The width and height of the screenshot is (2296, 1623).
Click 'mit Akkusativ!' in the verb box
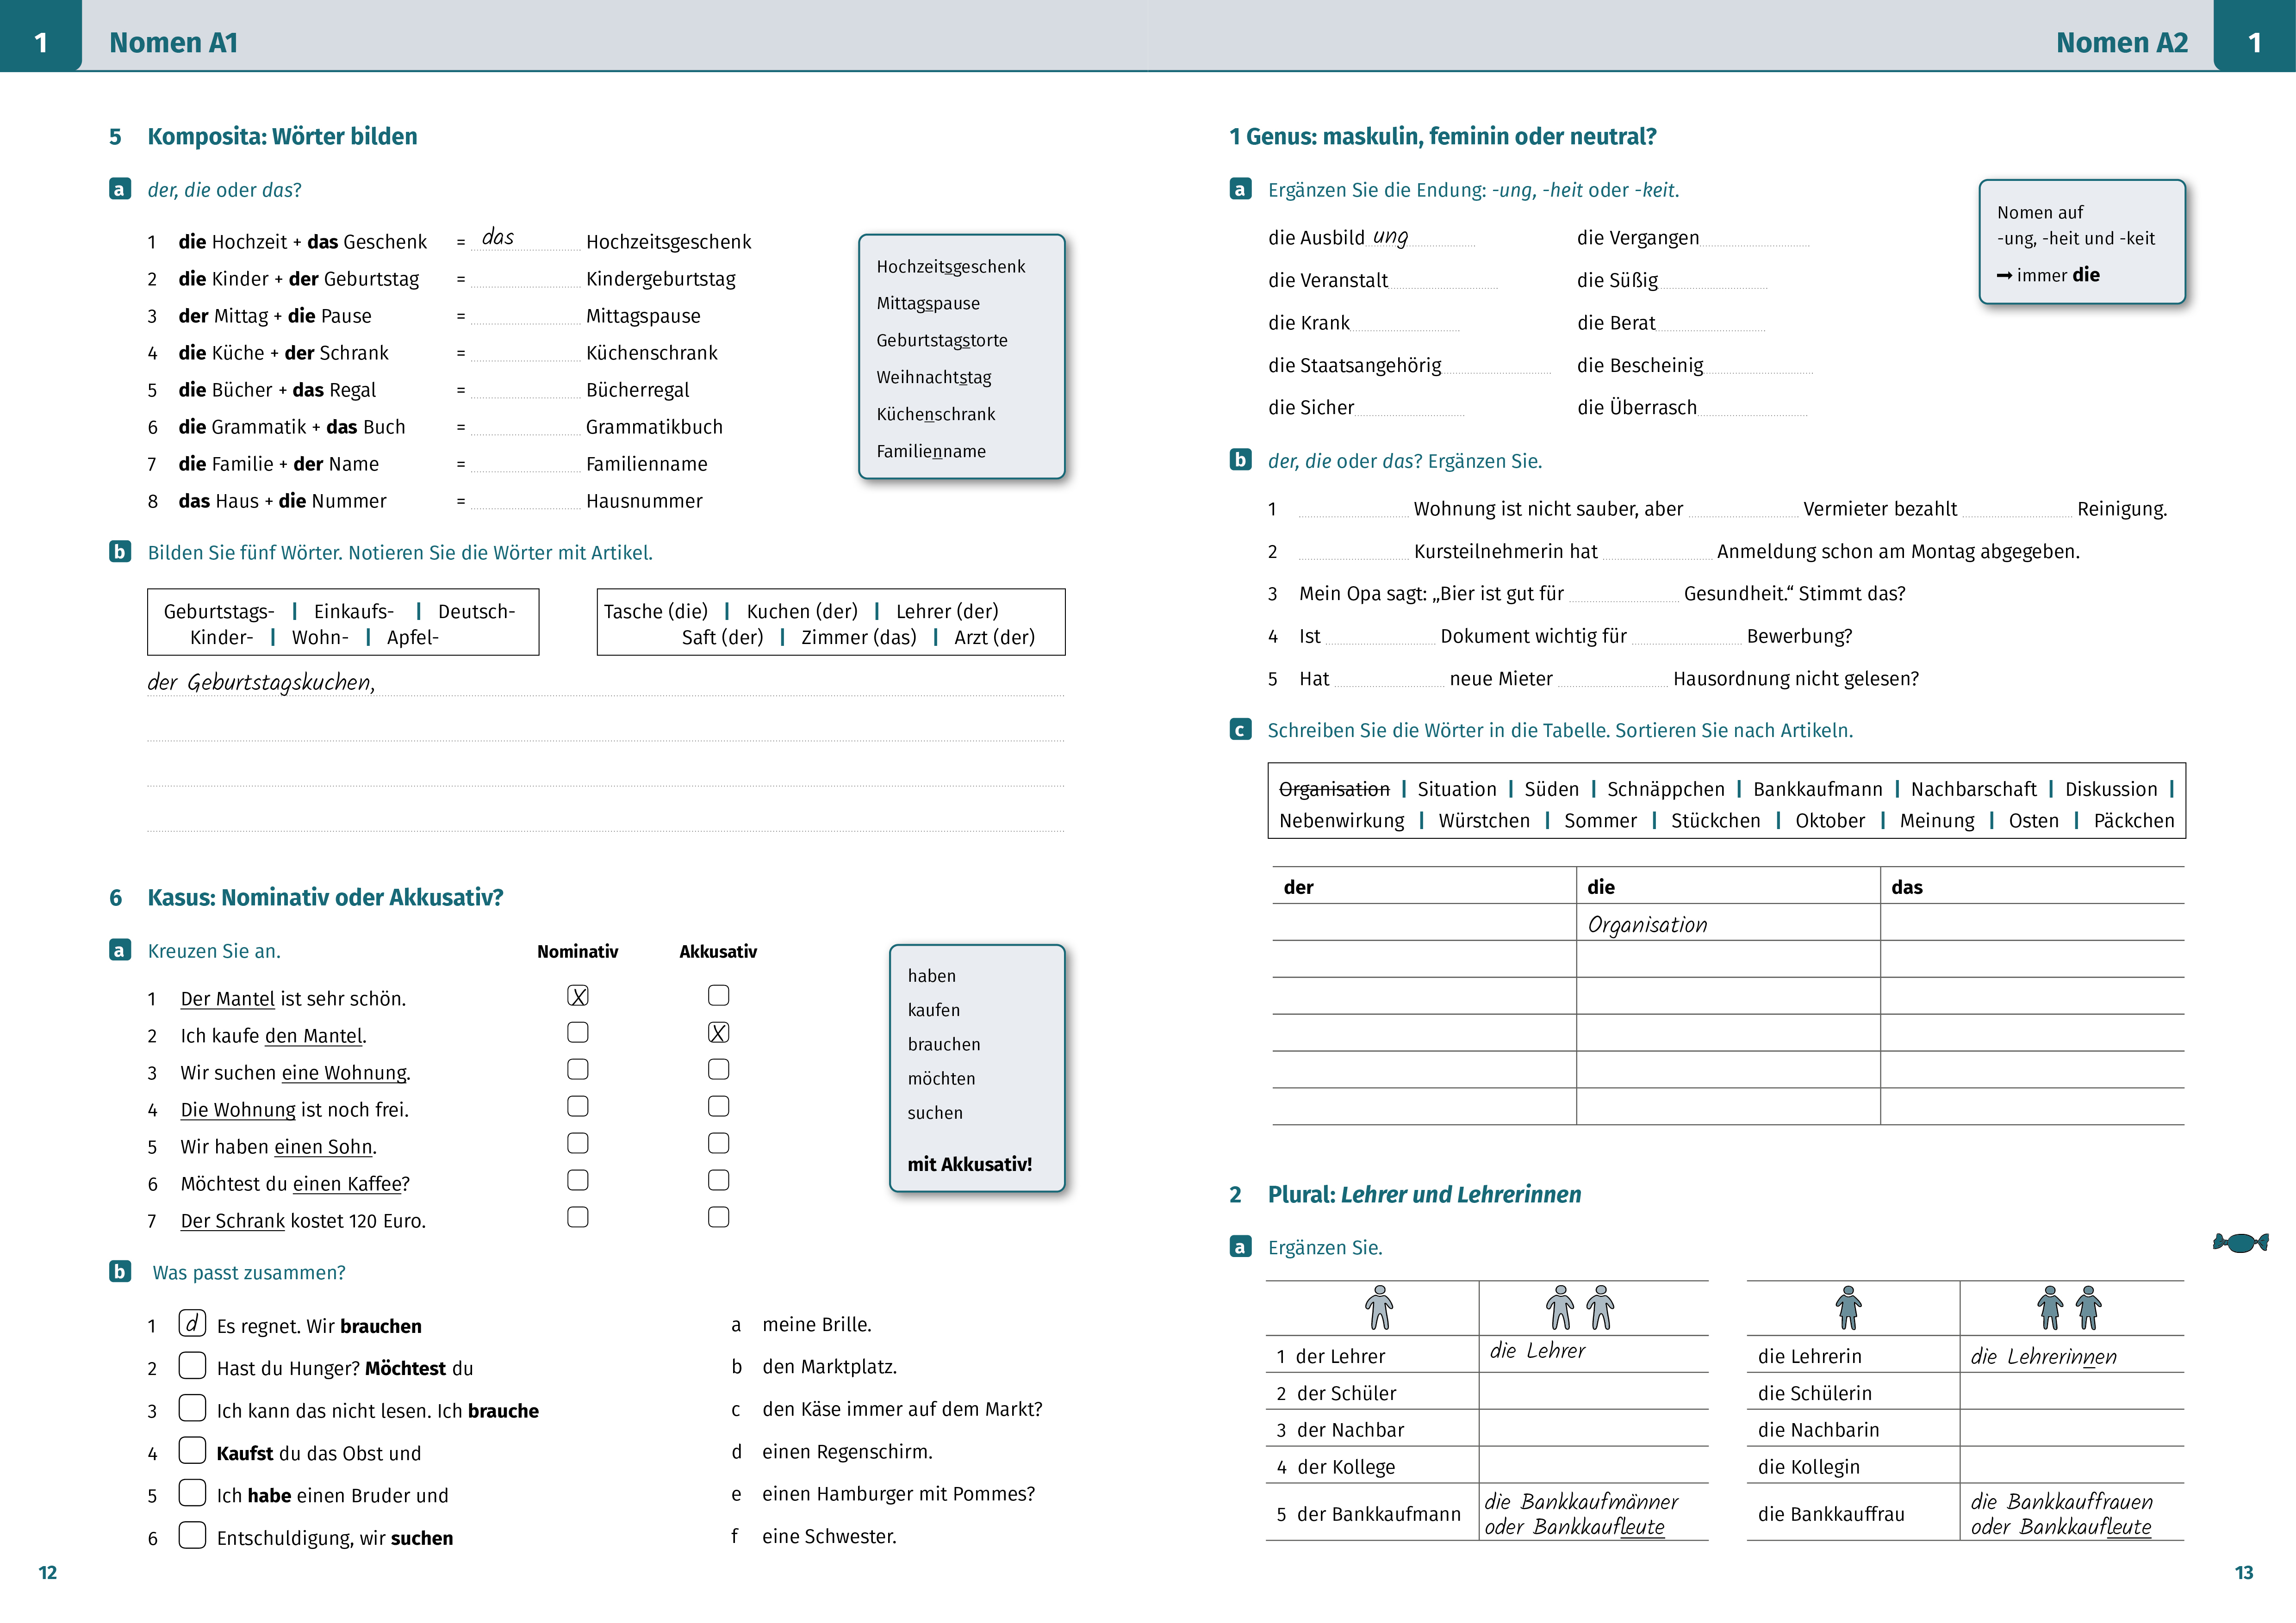pyautogui.click(x=969, y=1165)
